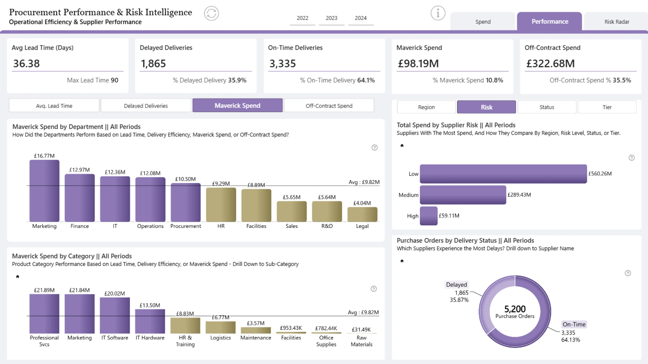Click the Logistics category bar
648x364 pixels.
221,327
